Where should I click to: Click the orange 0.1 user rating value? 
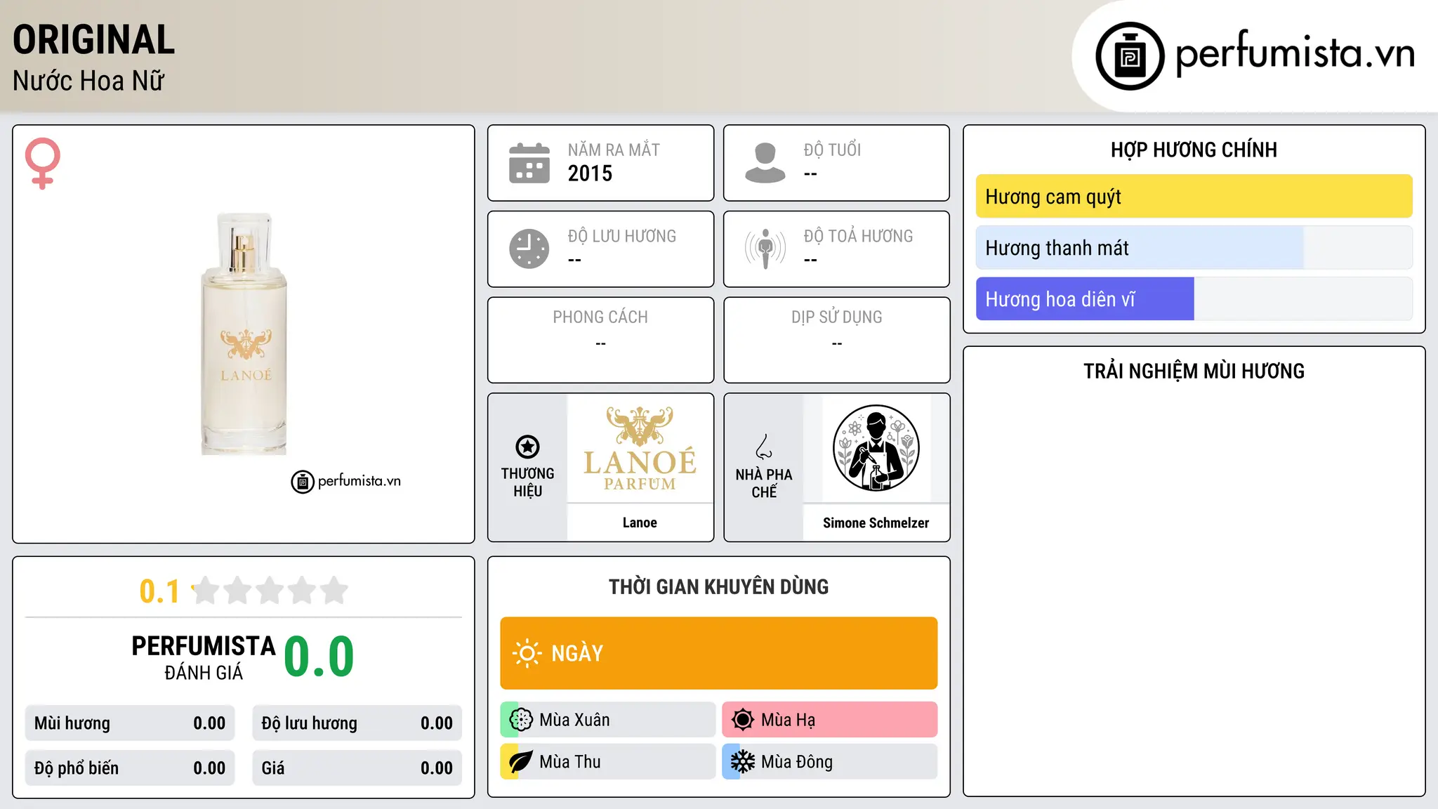click(x=159, y=591)
